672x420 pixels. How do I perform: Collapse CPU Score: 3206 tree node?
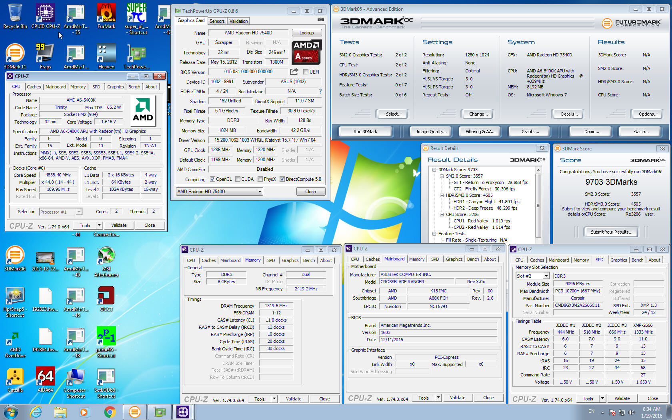coord(442,214)
